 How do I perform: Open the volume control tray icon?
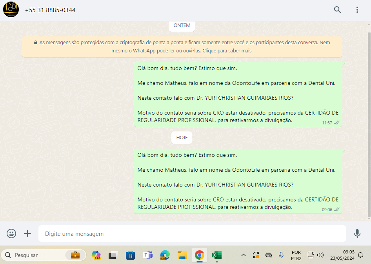[320, 255]
